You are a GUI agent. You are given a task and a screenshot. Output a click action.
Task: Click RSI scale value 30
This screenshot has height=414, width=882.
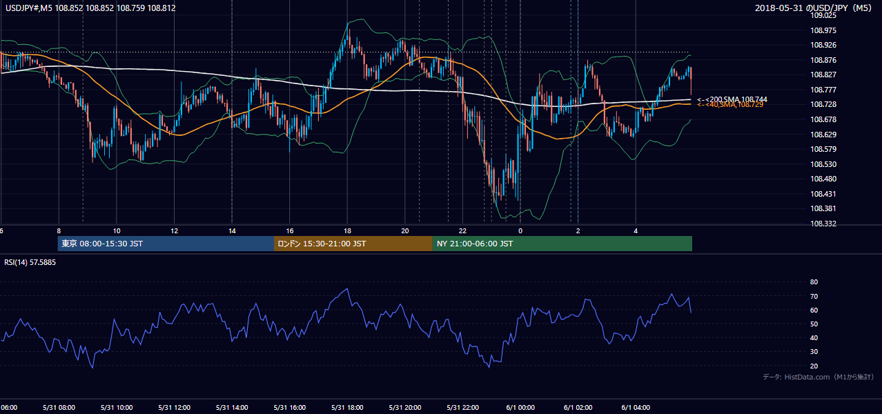point(814,352)
